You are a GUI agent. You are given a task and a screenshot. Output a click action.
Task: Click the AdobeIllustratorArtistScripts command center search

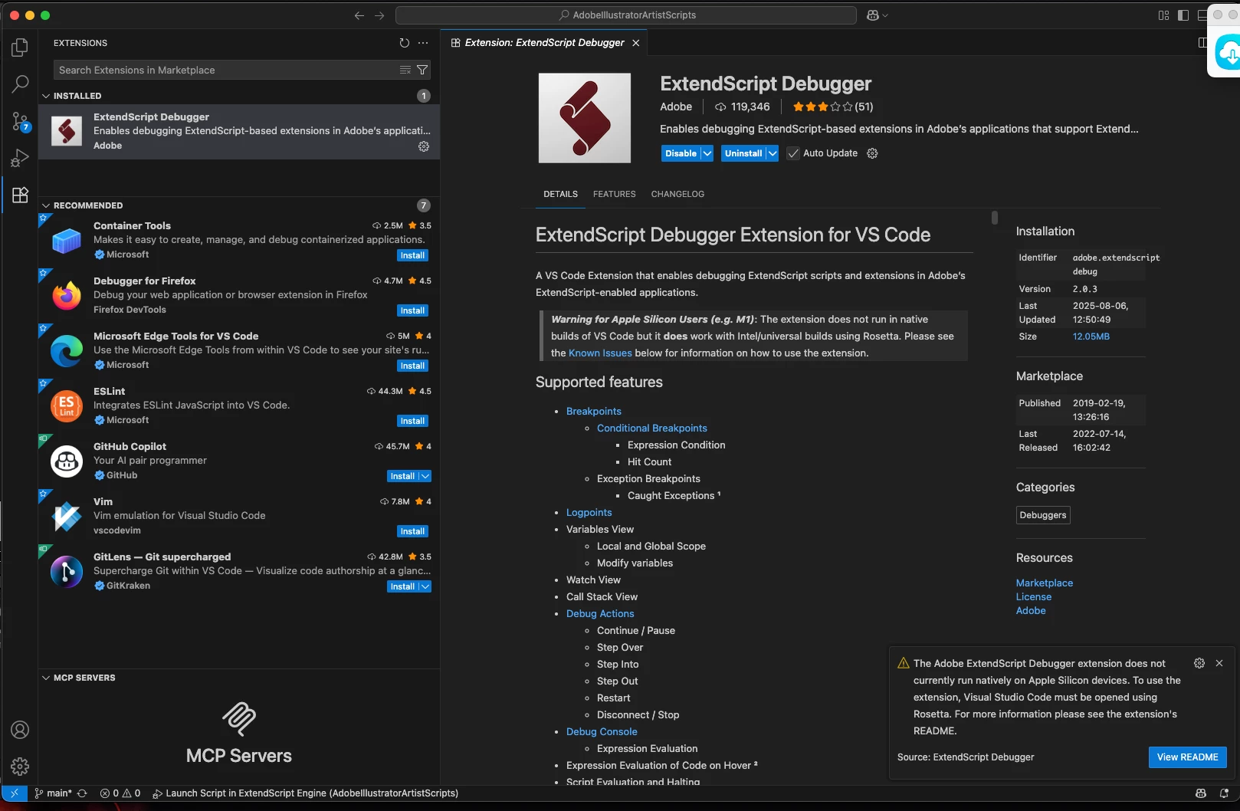point(626,15)
